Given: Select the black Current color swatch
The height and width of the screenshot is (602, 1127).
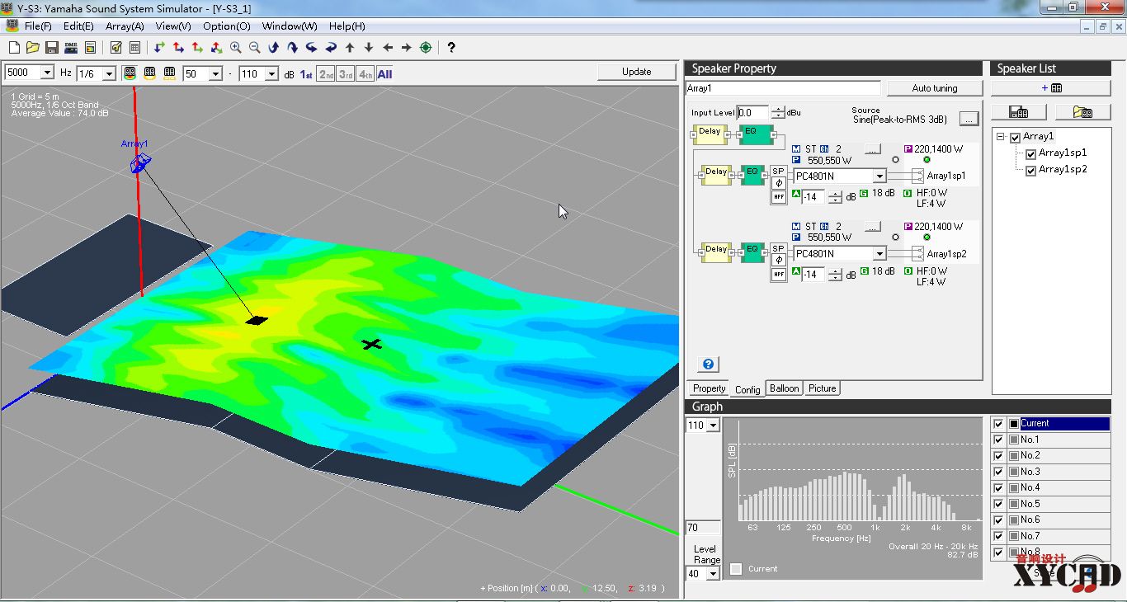Looking at the screenshot, I should click(x=1014, y=424).
